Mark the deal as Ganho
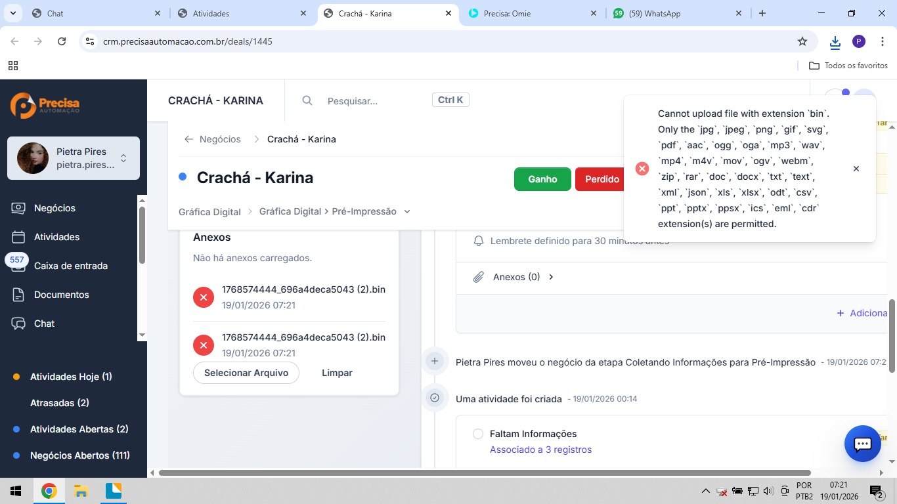Viewport: 897px width, 504px height. point(542,179)
